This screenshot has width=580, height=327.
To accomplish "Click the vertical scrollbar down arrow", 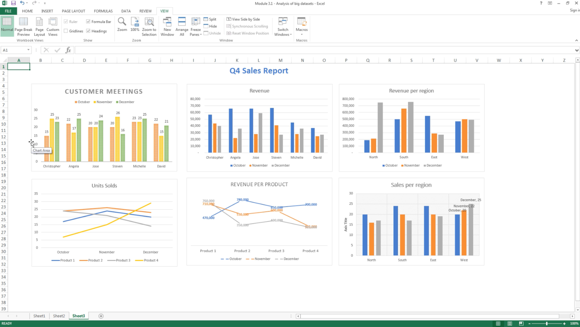I will pos(578,310).
